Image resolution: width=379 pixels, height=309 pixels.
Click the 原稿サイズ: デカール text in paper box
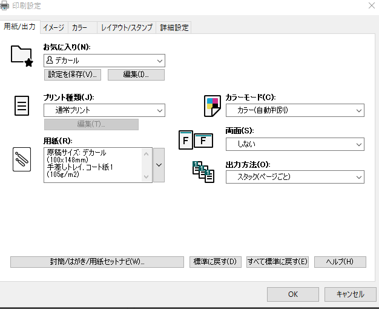[76, 153]
